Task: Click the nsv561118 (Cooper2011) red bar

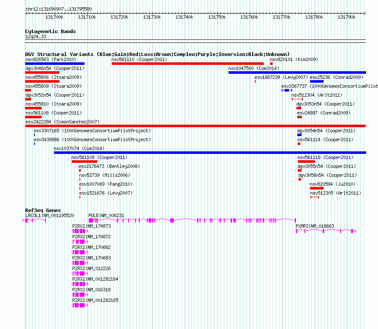Action: [306, 162]
